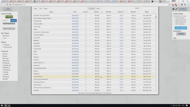Open the third taskbar application icon
The width and height of the screenshot is (190, 107).
[x=9, y=106]
